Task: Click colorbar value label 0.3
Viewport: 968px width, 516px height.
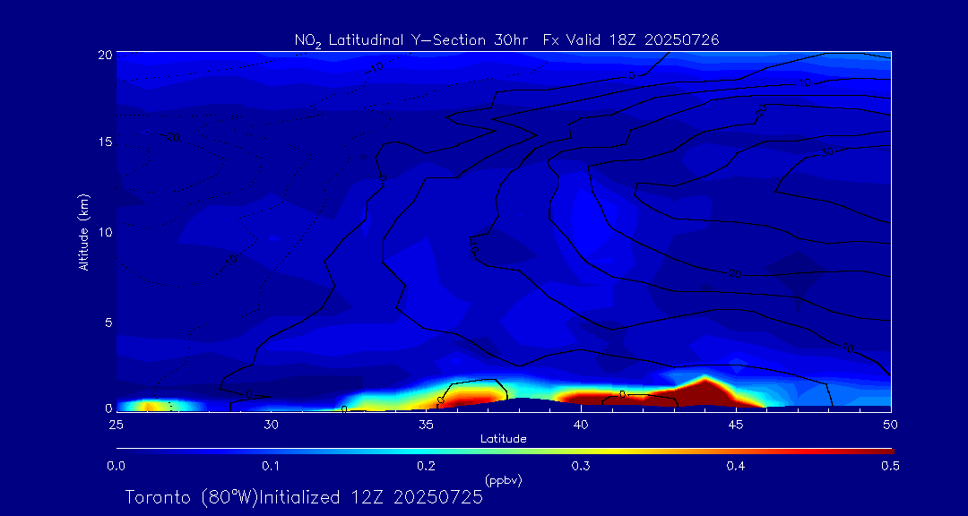Action: point(581,466)
